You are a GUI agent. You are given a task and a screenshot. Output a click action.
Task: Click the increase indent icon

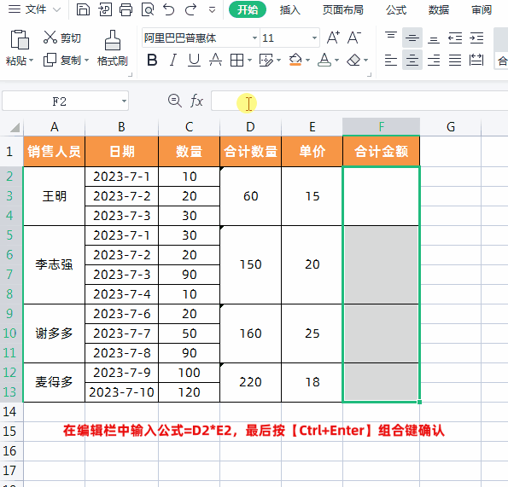[476, 38]
